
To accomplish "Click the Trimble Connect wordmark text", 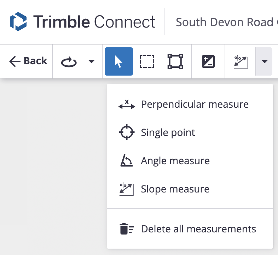I will [94, 22].
